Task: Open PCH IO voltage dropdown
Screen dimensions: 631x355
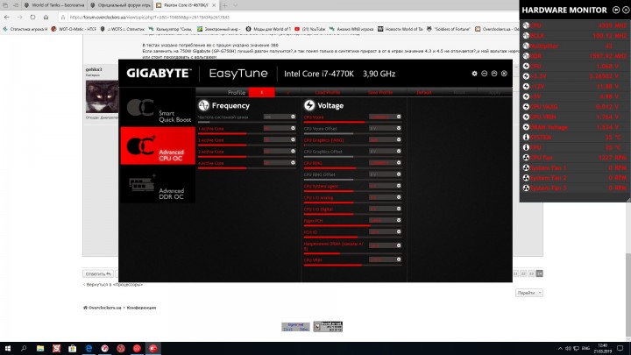Action: click(x=399, y=231)
